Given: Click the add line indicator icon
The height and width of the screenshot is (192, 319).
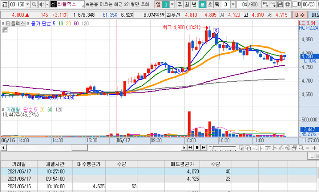Looking at the screenshot, I should tap(273, 4).
